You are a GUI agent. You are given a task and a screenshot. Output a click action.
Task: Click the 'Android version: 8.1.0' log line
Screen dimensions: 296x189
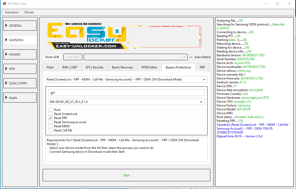(231, 82)
